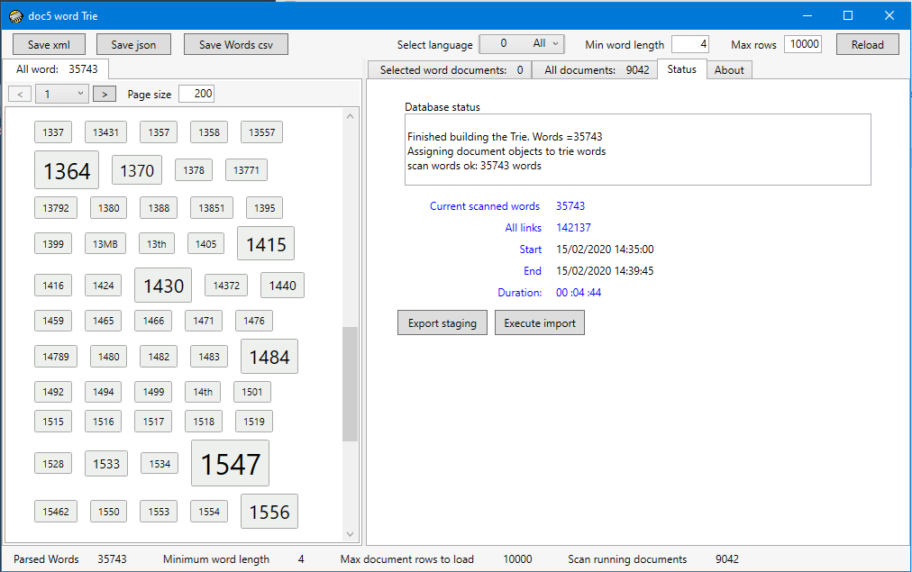912x572 pixels.
Task: Select the word 1556
Action: pos(269,512)
